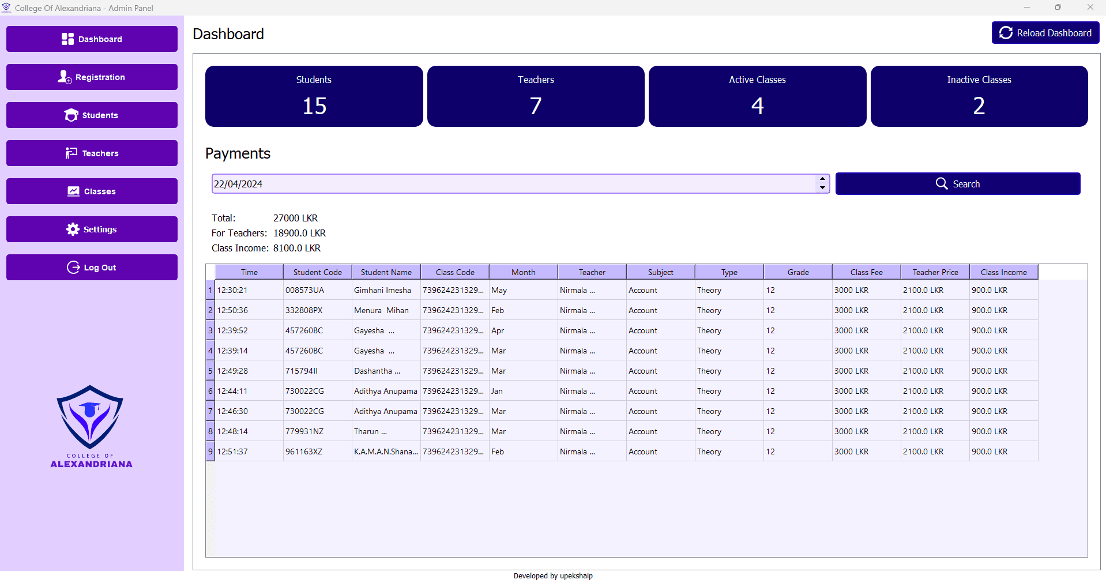Screen dimensions: 1106x587
Task: Click the Log Out arrow icon
Action: 73,268
